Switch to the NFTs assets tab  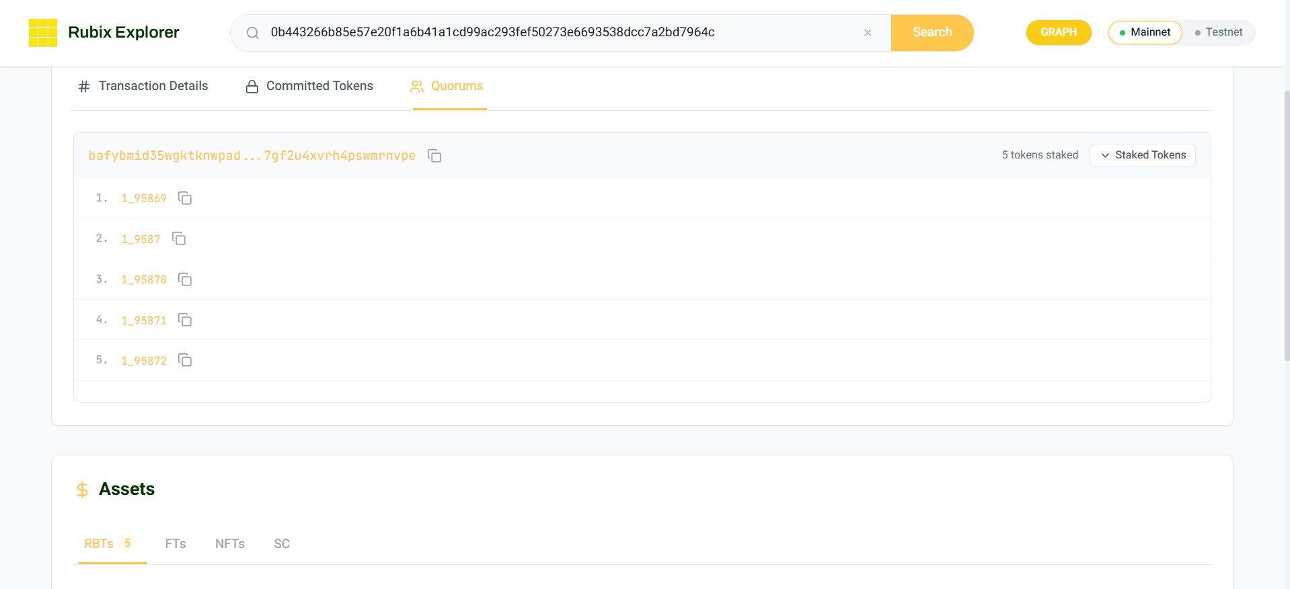pyautogui.click(x=230, y=544)
